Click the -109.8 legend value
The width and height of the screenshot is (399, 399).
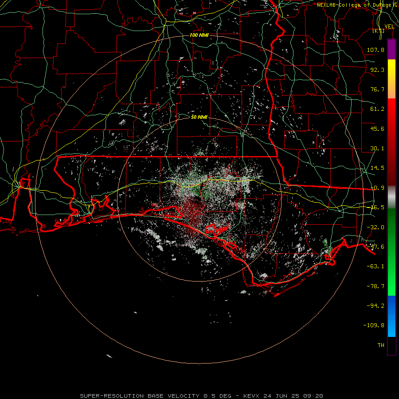(x=374, y=325)
